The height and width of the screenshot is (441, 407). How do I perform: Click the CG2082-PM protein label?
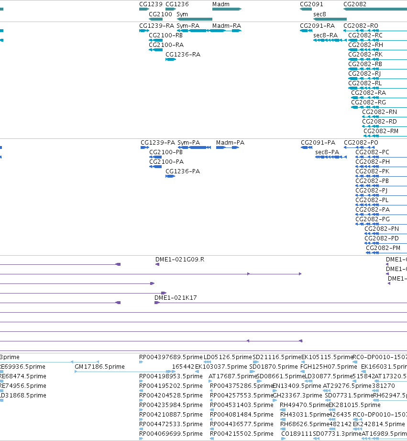pos(383,248)
